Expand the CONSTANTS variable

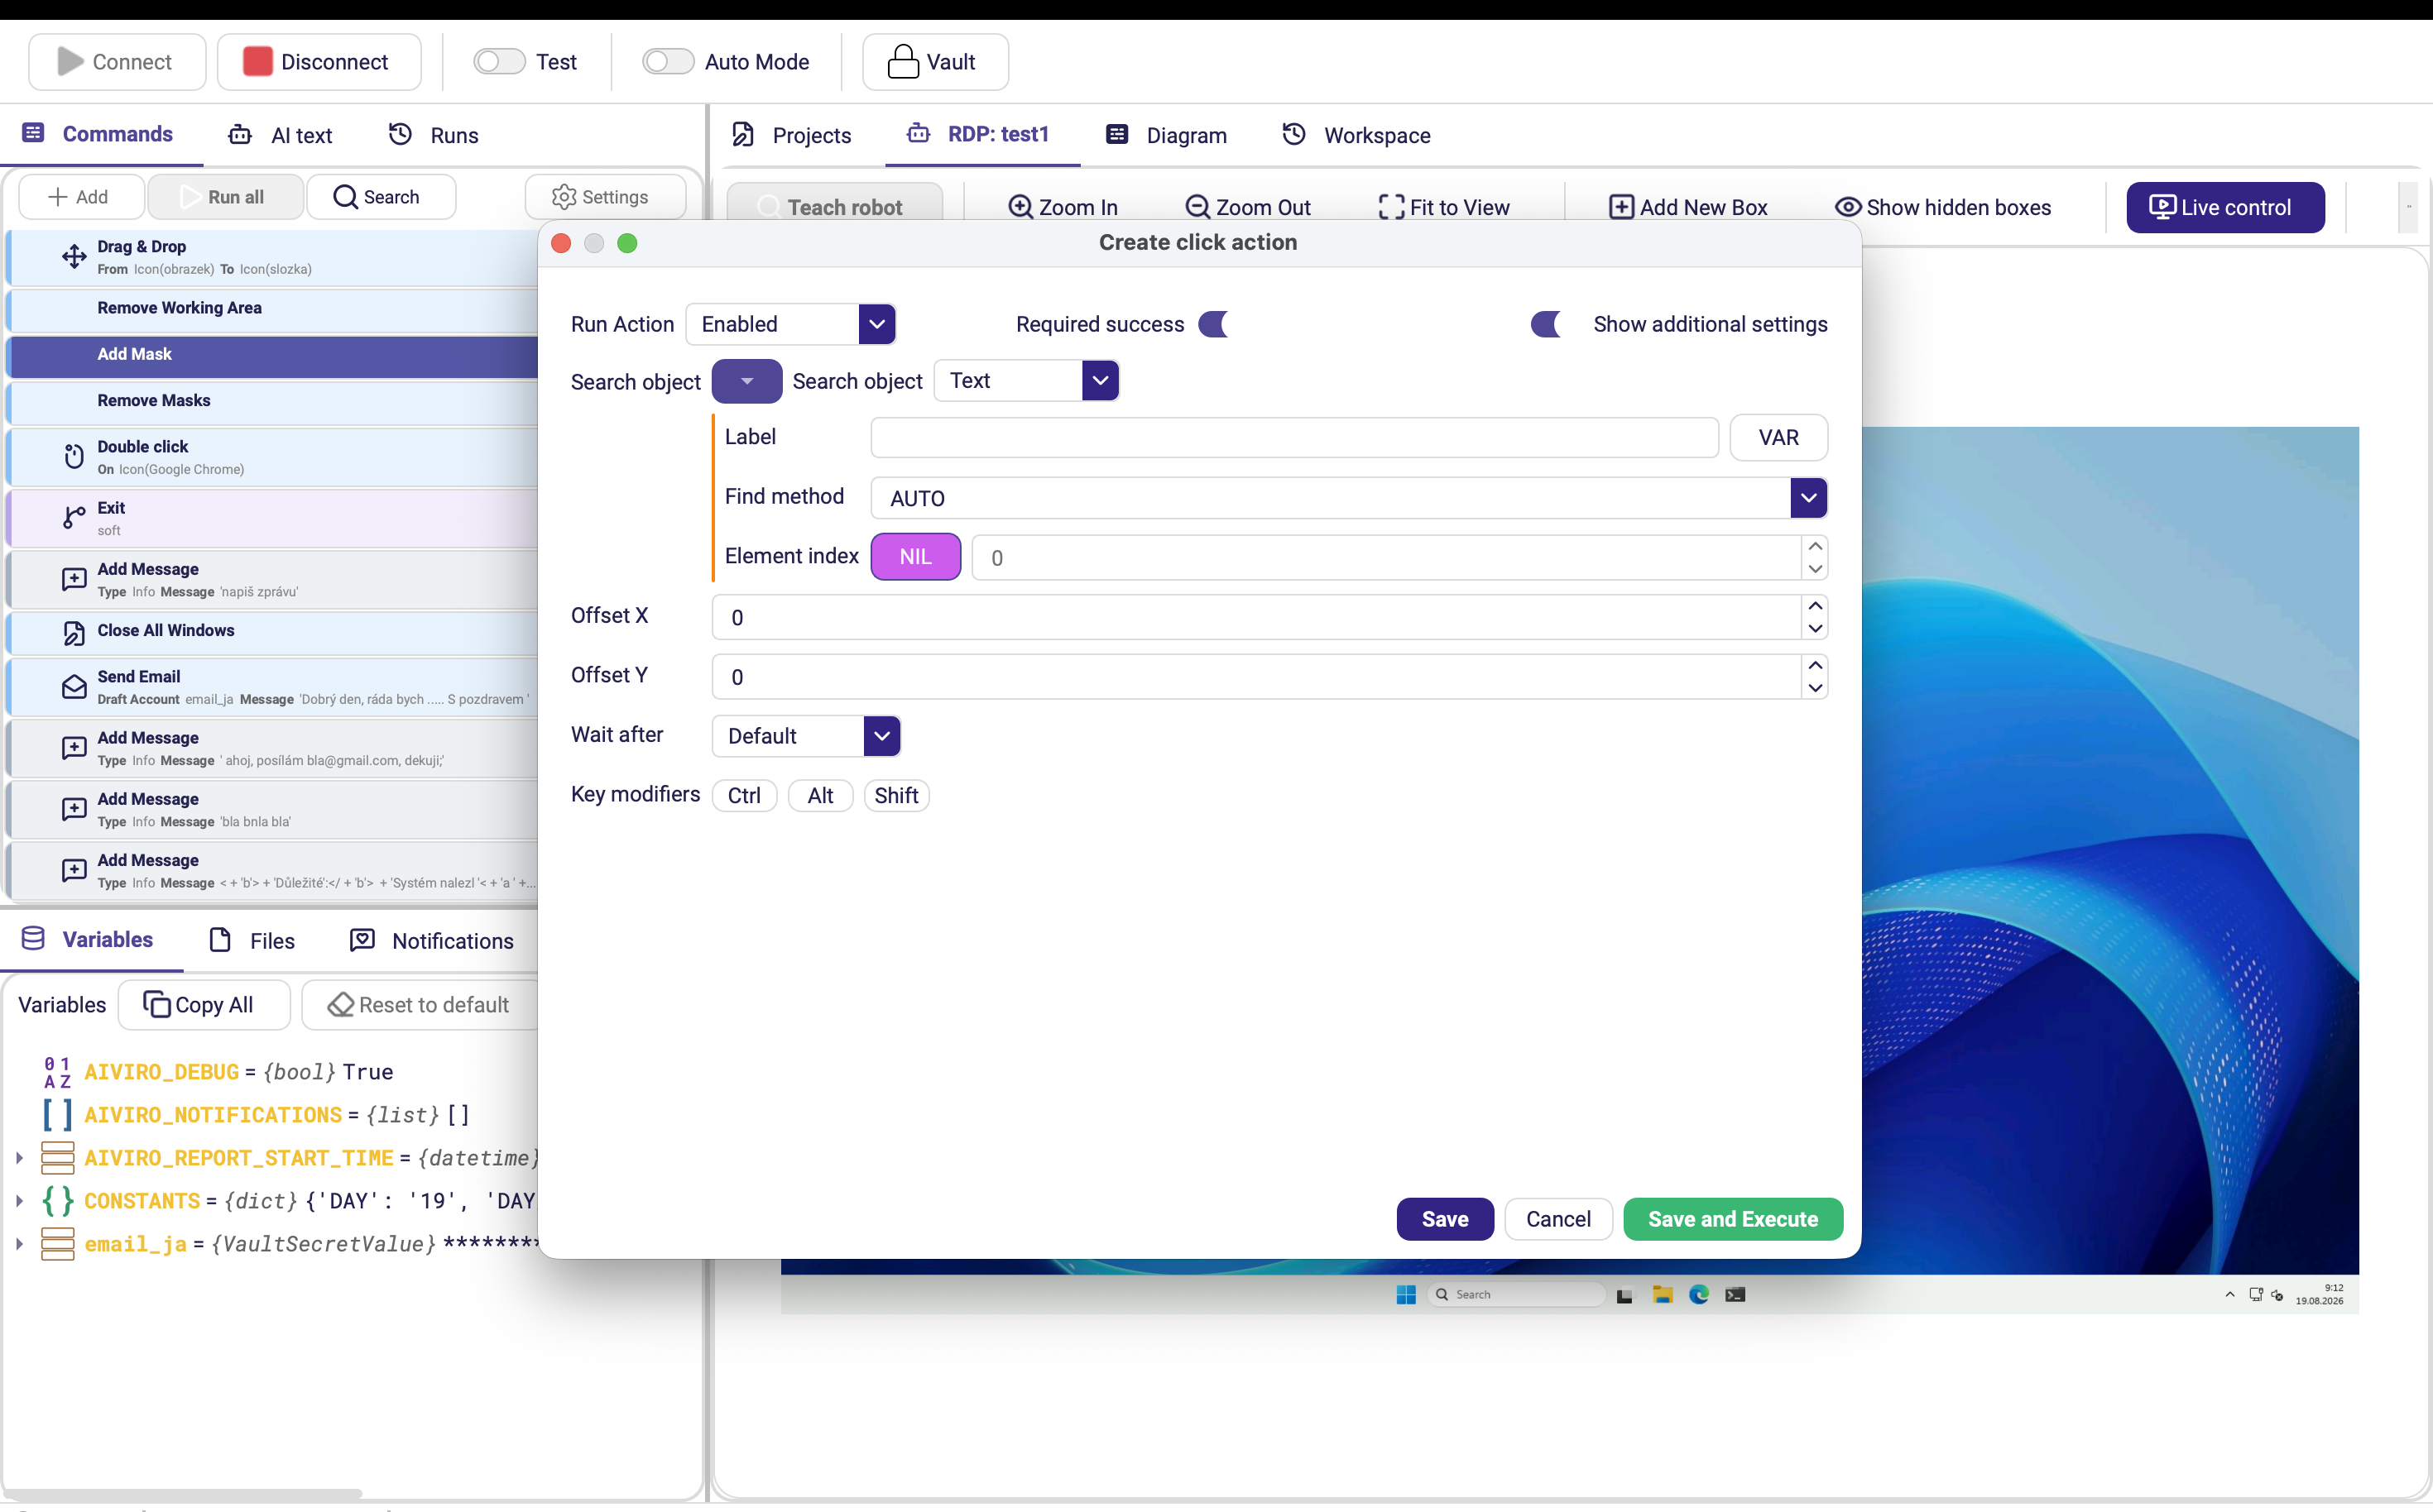click(x=19, y=1200)
